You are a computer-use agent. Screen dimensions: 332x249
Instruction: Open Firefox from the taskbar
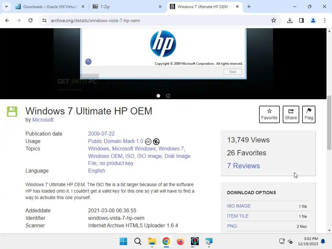point(180,241)
